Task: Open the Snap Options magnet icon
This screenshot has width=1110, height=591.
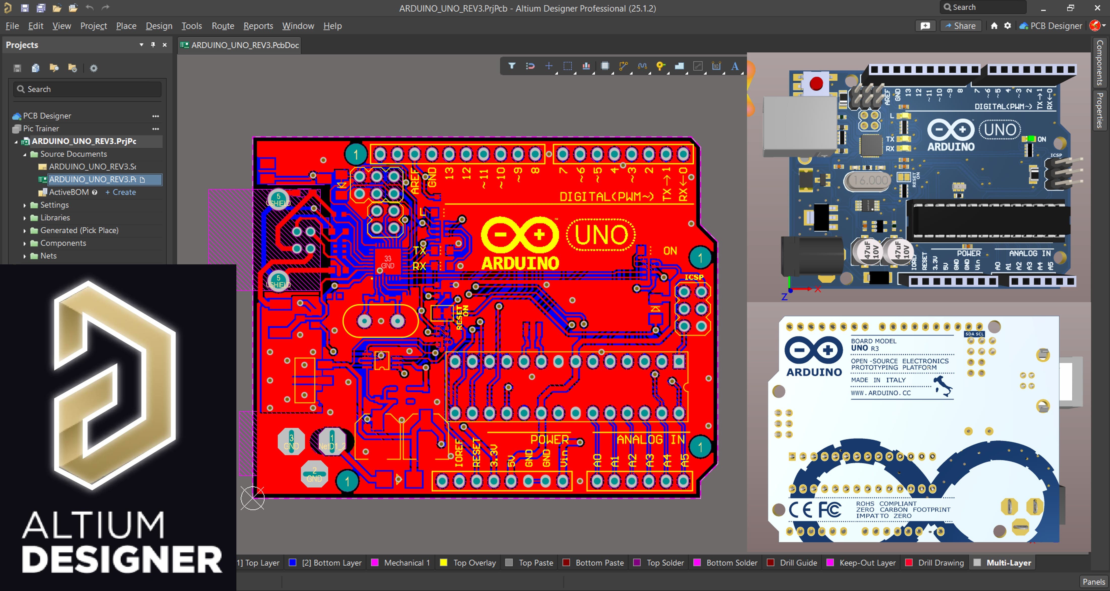Action: (x=530, y=66)
